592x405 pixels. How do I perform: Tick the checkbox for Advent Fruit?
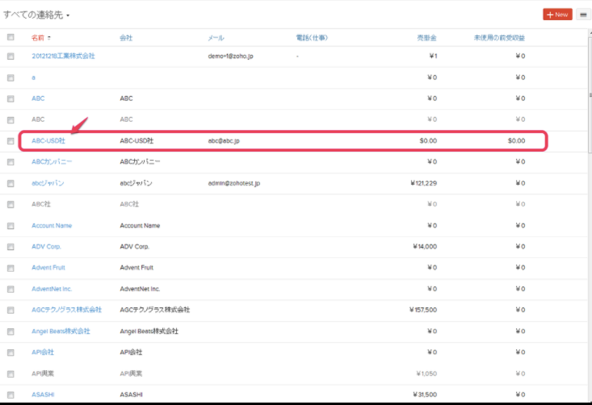click(10, 268)
